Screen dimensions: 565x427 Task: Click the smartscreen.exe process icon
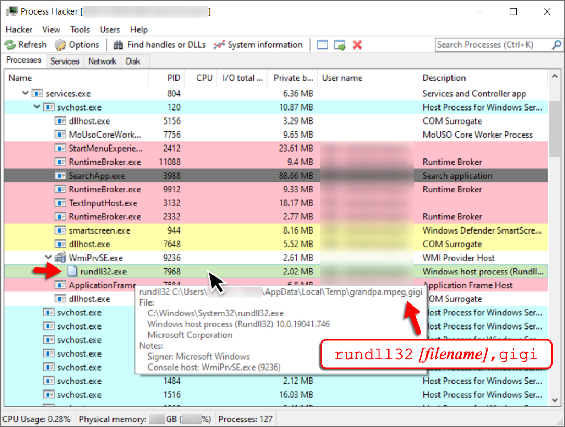(60, 230)
